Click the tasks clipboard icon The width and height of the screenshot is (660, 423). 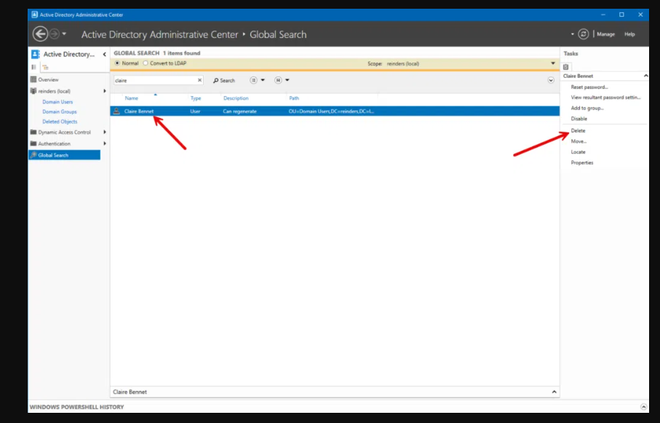[x=566, y=66]
